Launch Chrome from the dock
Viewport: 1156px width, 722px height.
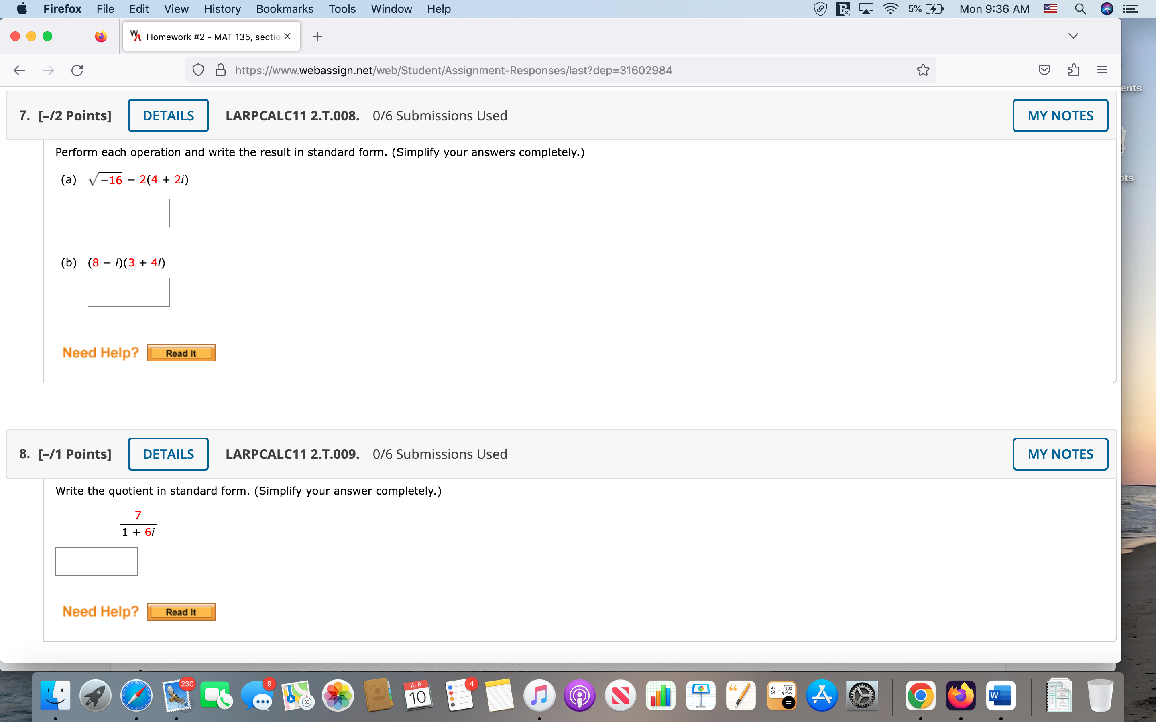coord(920,696)
